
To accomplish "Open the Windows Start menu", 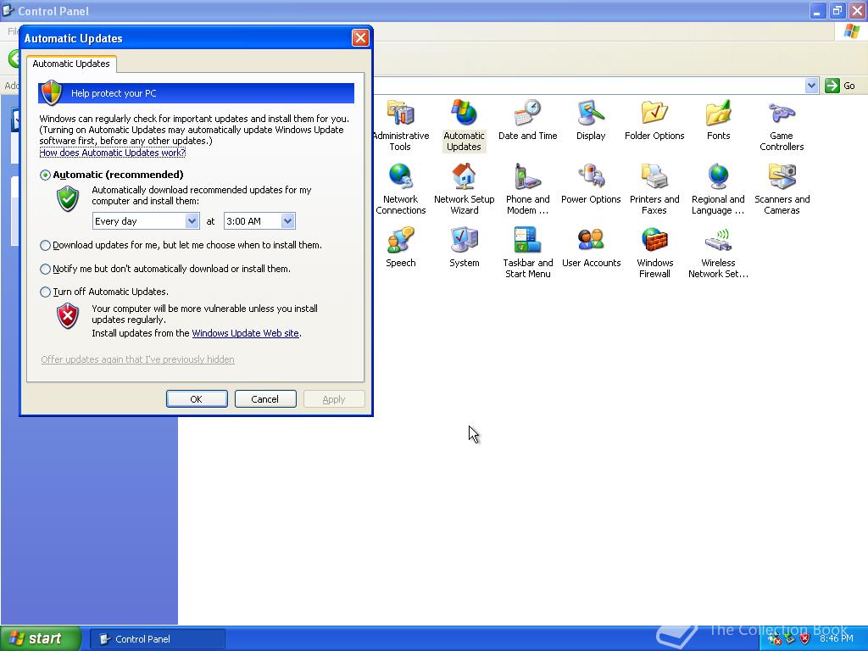I will click(x=41, y=639).
